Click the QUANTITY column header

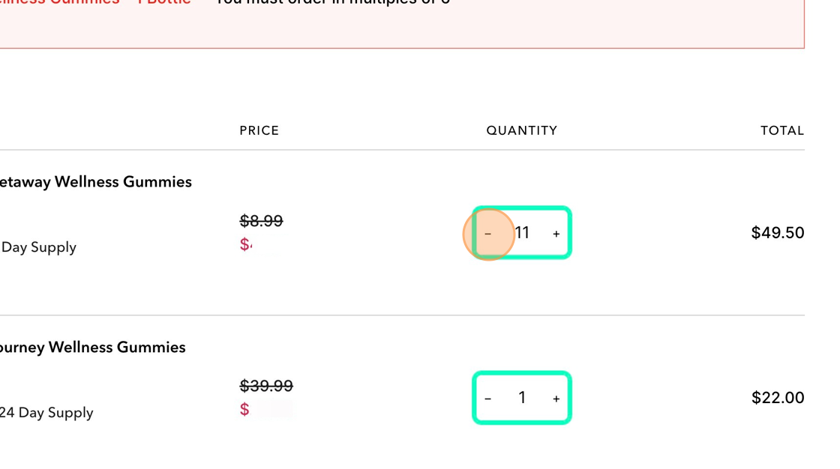pos(522,130)
